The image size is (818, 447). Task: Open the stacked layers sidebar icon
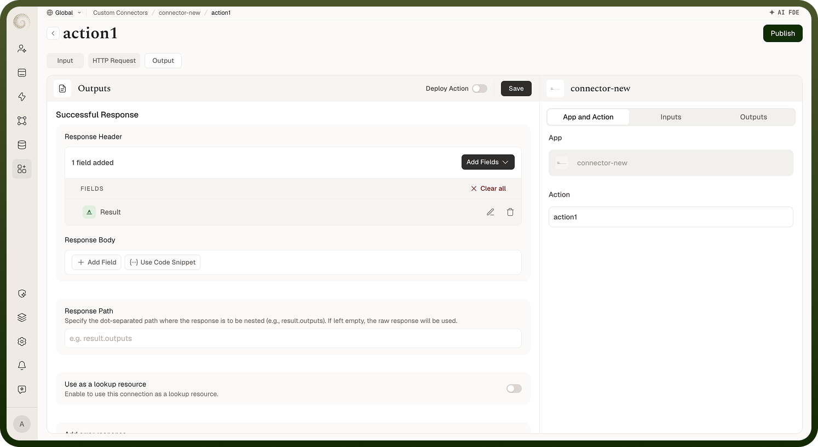[x=22, y=317]
